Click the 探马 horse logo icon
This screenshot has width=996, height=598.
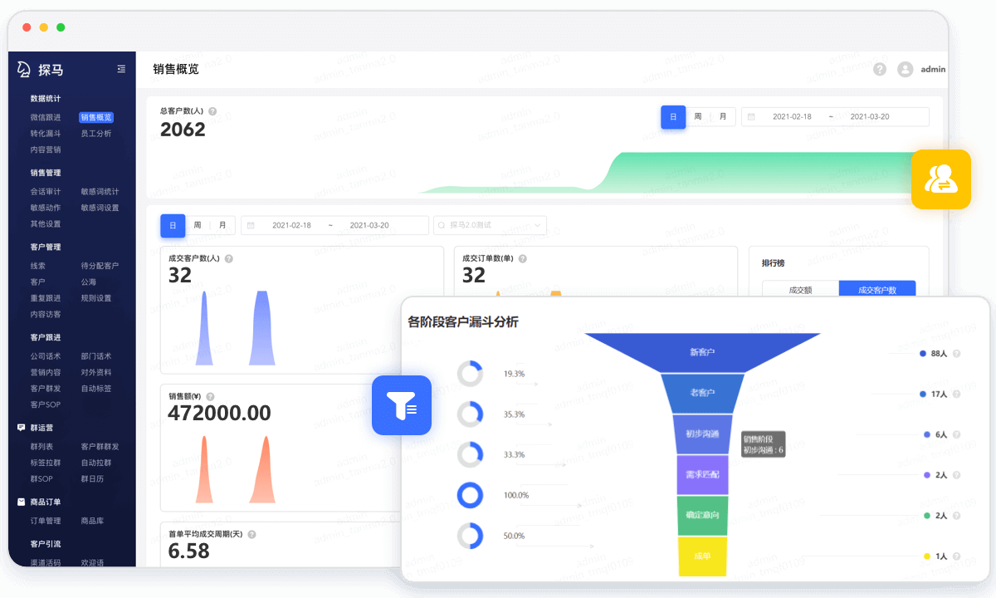coord(24,70)
